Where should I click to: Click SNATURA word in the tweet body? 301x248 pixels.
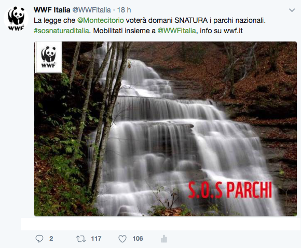click(x=191, y=20)
